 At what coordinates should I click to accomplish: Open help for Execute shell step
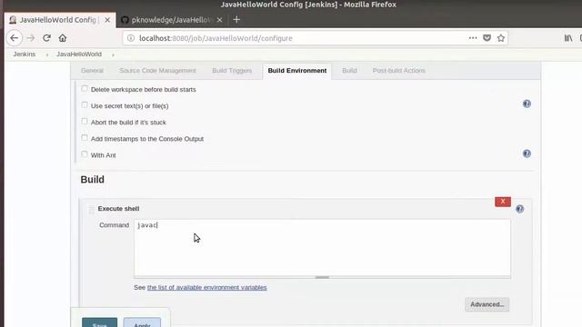519,209
